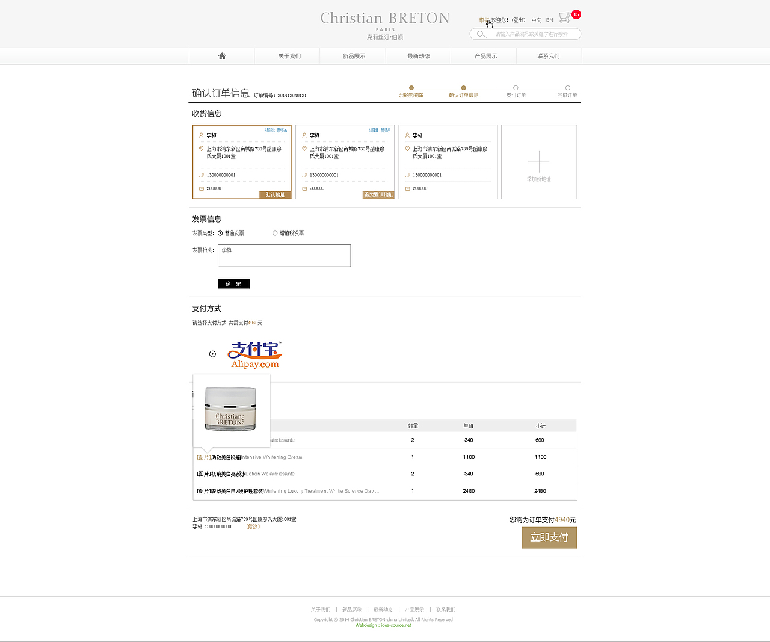Open 联系我们 navigation menu

pos(549,56)
